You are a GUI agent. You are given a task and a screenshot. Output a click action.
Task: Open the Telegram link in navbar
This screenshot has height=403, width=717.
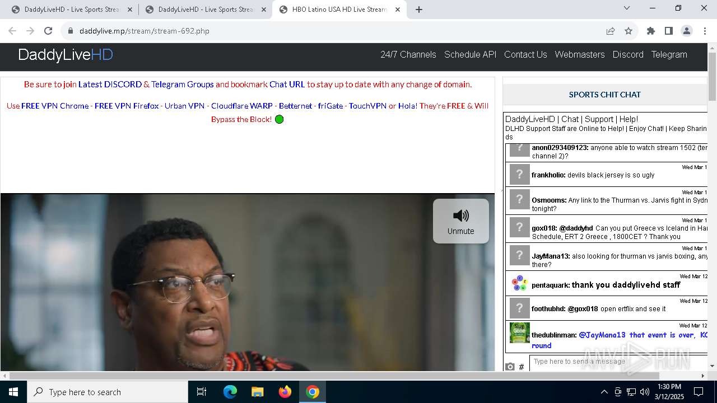point(669,55)
